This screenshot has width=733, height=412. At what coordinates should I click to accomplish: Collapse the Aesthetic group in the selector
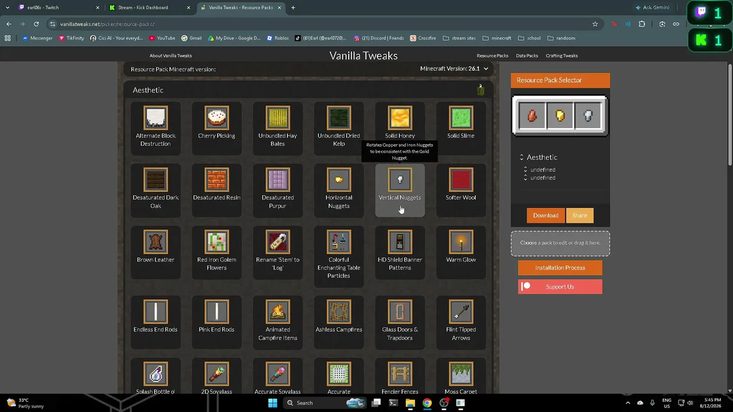pos(522,157)
